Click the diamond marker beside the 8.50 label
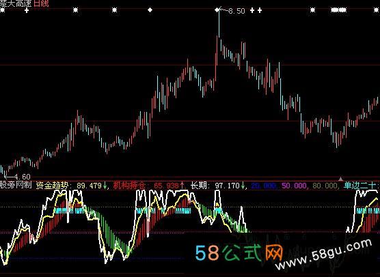The height and width of the screenshot is (277, 380). point(217,10)
